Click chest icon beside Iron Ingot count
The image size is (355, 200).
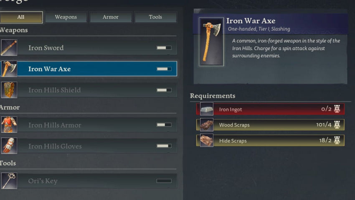[x=337, y=109]
